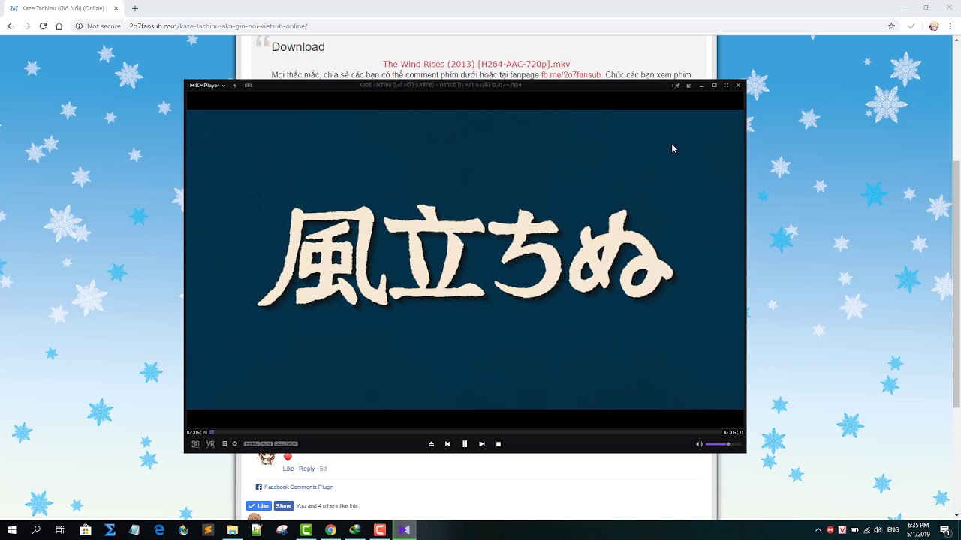Show hidden system tray icons

[x=818, y=530]
